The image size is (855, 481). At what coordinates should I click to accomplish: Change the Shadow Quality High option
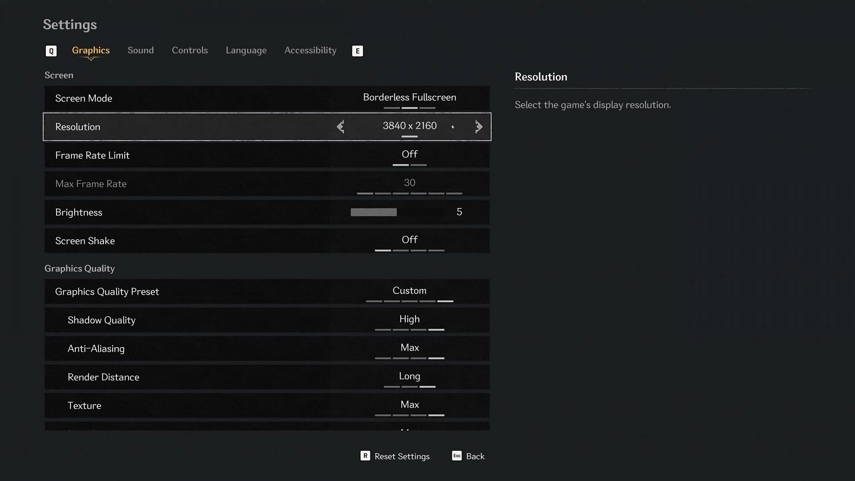pyautogui.click(x=409, y=319)
